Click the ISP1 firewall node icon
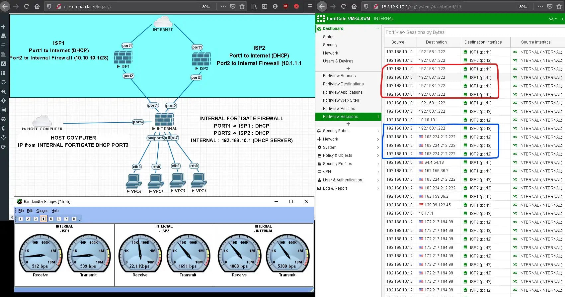Image resolution: width=565 pixels, height=297 pixels. 123,57
